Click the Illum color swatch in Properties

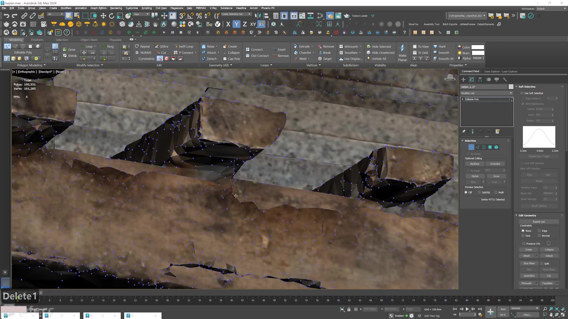[478, 53]
